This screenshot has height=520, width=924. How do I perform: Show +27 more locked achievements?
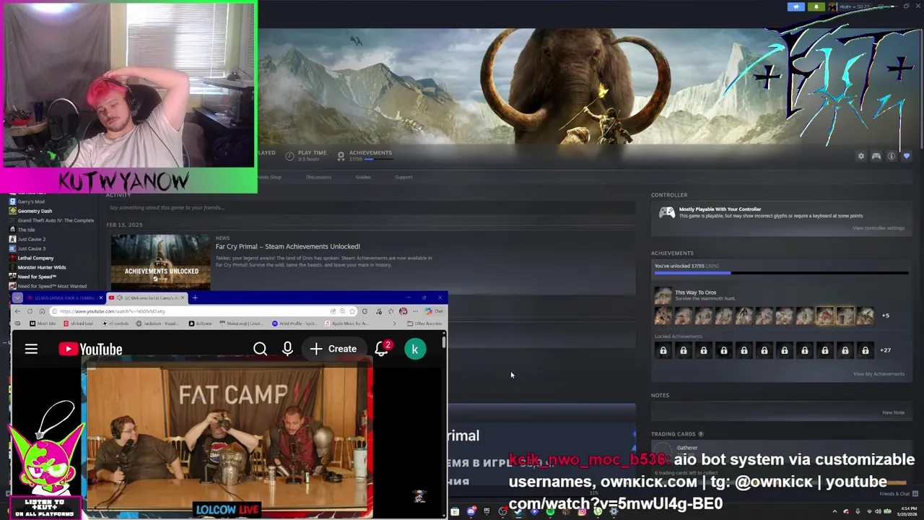tap(886, 350)
